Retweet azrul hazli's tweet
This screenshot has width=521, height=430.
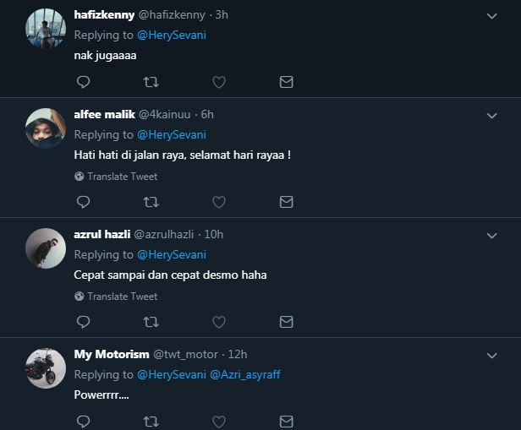pos(151,322)
